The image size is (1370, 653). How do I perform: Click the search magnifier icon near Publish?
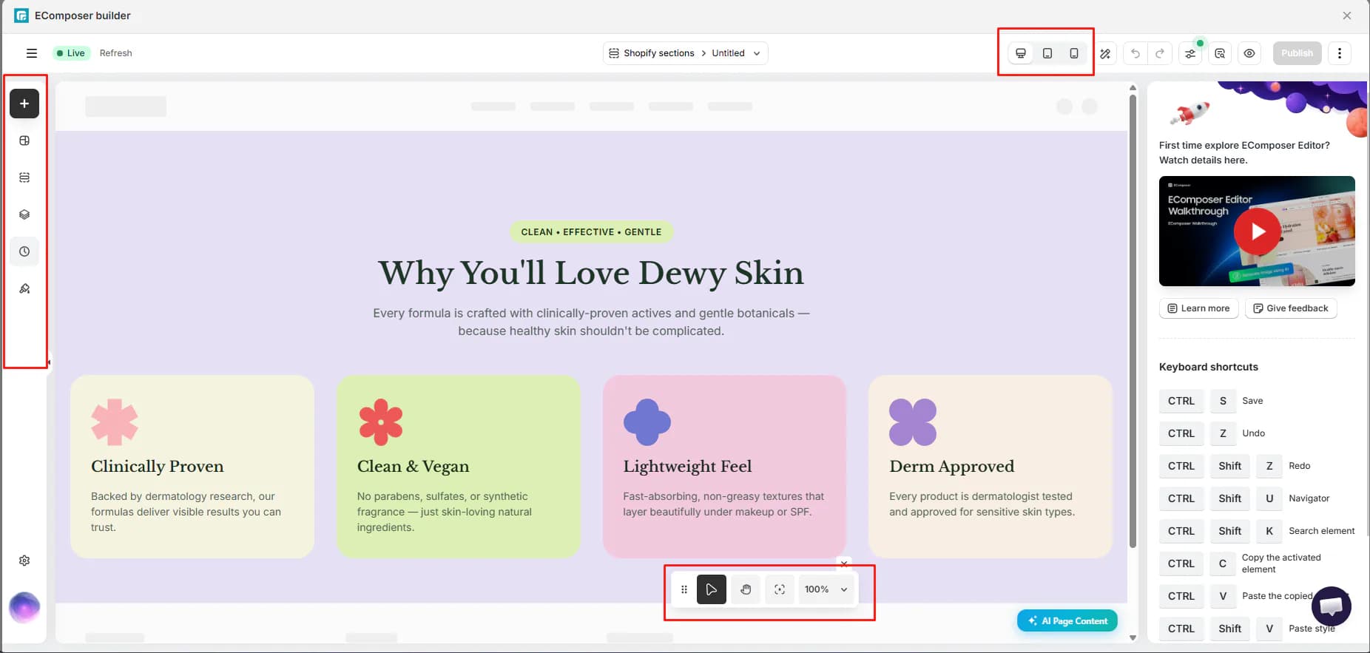coord(1220,53)
